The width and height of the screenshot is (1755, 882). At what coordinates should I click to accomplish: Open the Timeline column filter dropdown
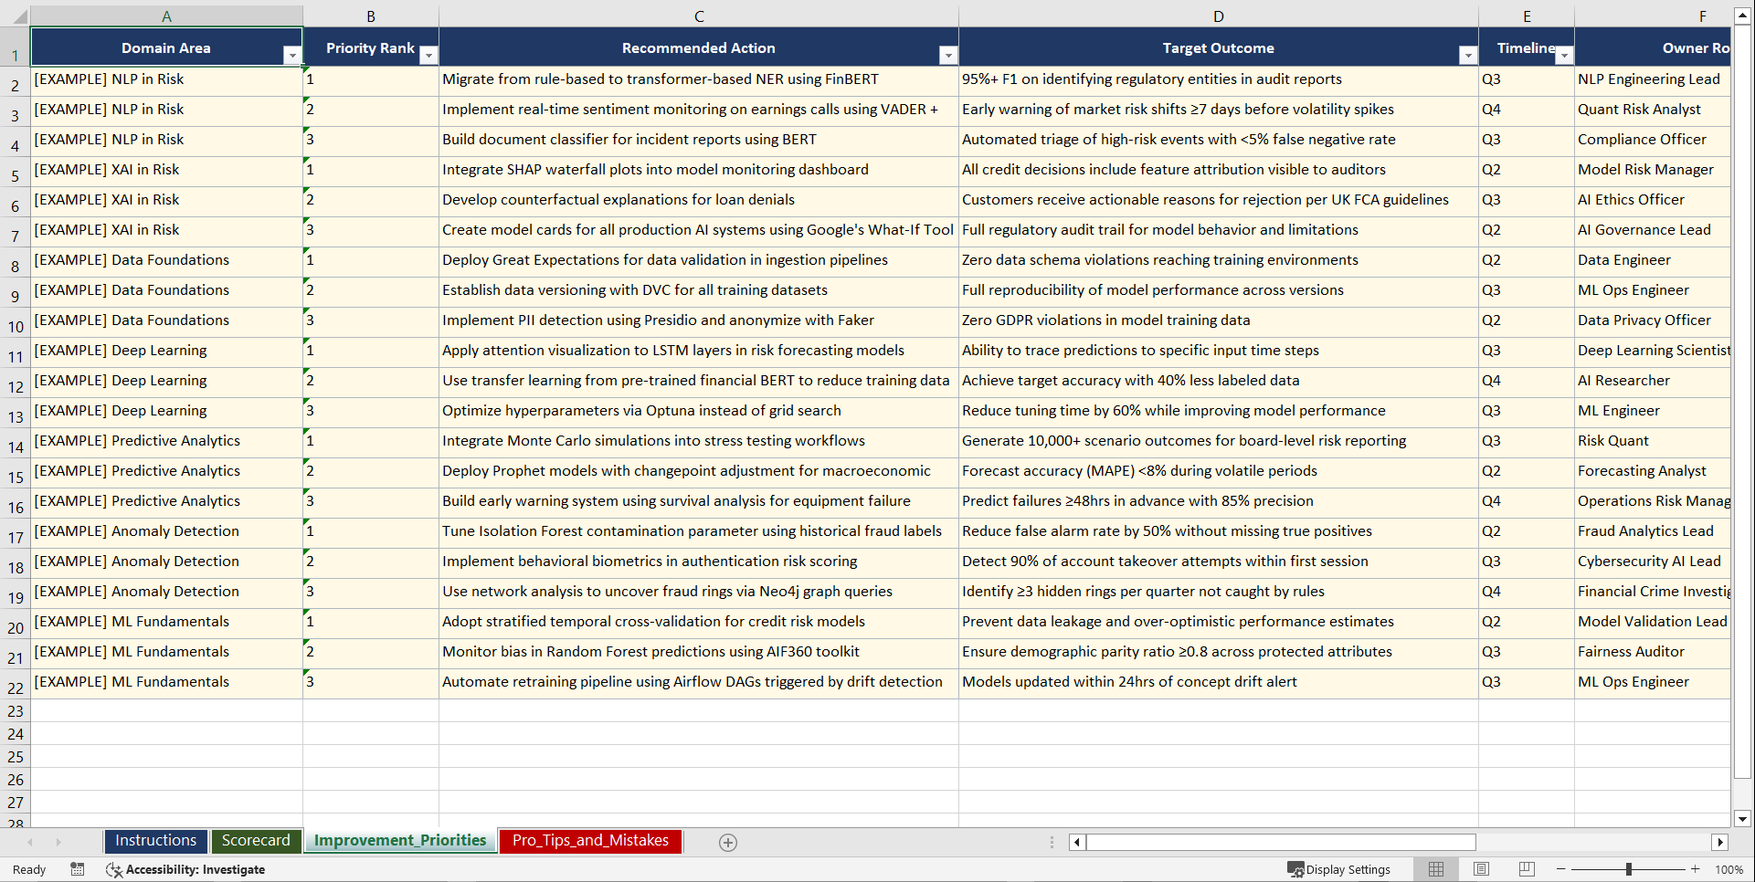(x=1564, y=56)
